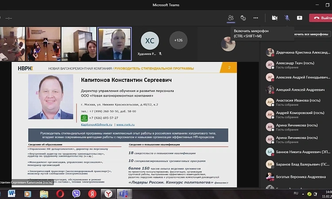
Task: Click the АТ avatar of Александр Ткач
Action: 270,65
